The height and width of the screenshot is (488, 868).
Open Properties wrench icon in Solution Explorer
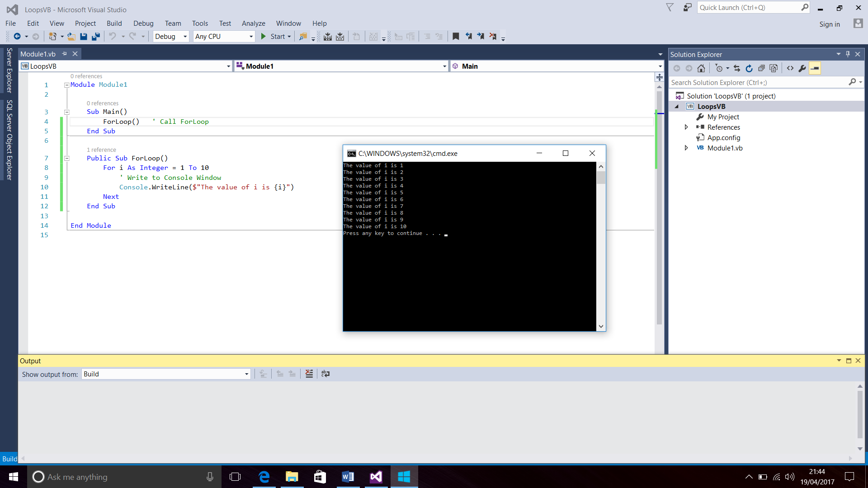coord(802,68)
